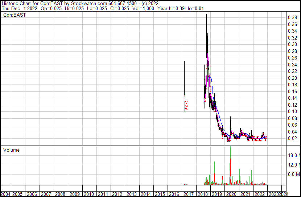Click the 0.04 price axis value
Image resolution: width=301 pixels, height=197 pixels.
click(292, 132)
